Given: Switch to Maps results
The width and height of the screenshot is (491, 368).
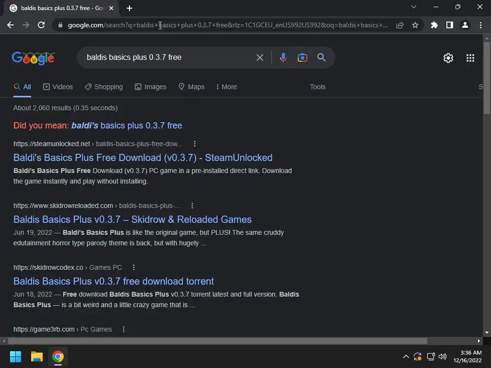Looking at the screenshot, I should pyautogui.click(x=191, y=87).
